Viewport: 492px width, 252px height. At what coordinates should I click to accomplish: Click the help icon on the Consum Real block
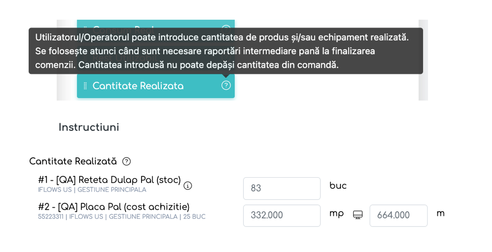coord(226,26)
